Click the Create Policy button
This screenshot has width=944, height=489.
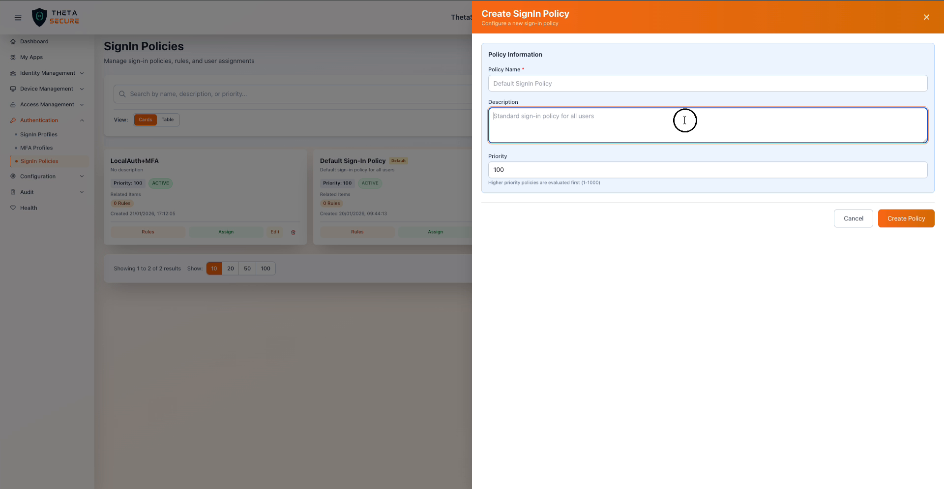(906, 218)
